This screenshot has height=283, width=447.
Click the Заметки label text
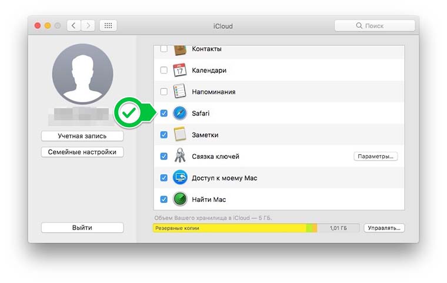[205, 135]
